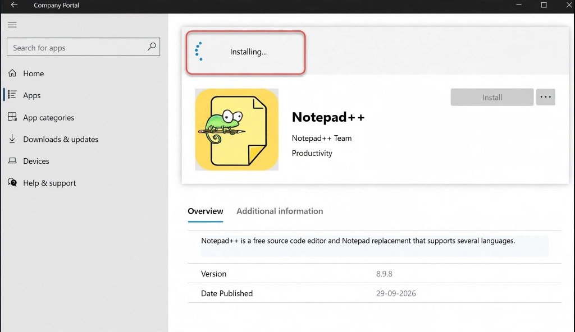
Task: Go back using the title bar arrow
Action: pos(14,5)
